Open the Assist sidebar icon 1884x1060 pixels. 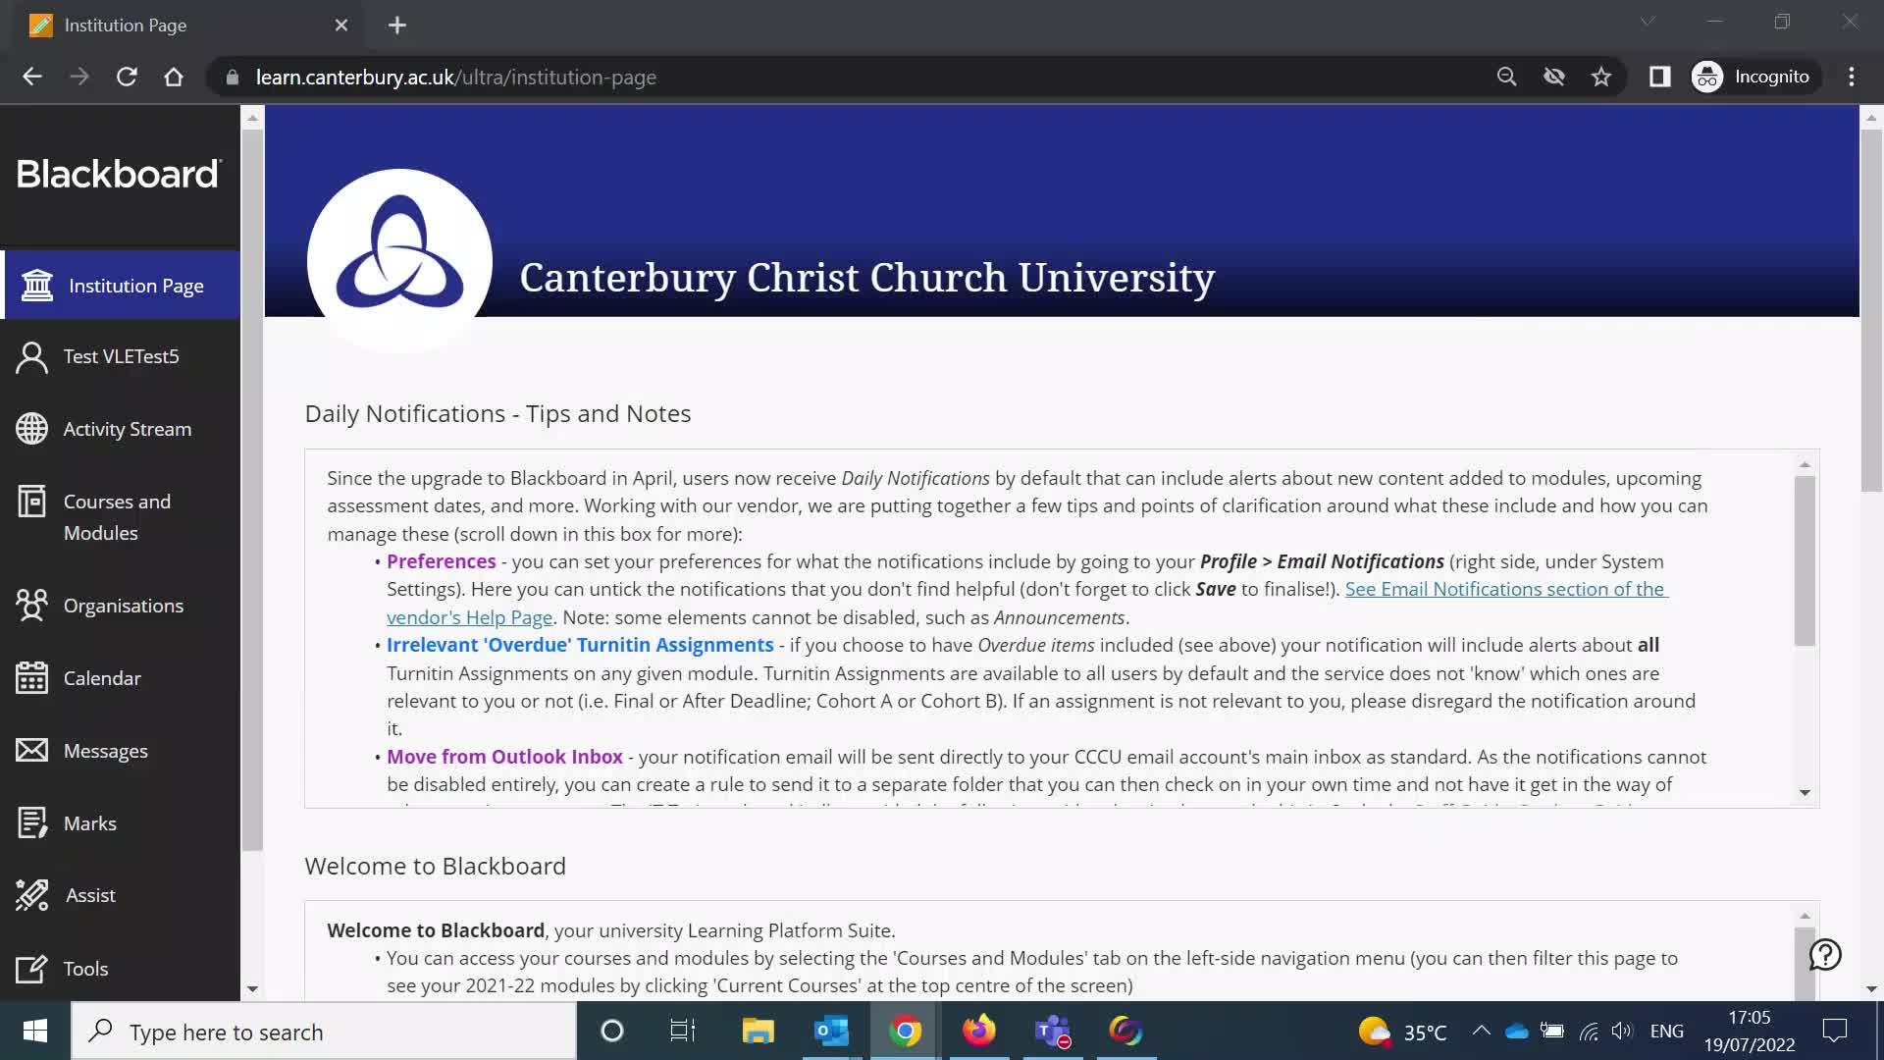point(31,895)
